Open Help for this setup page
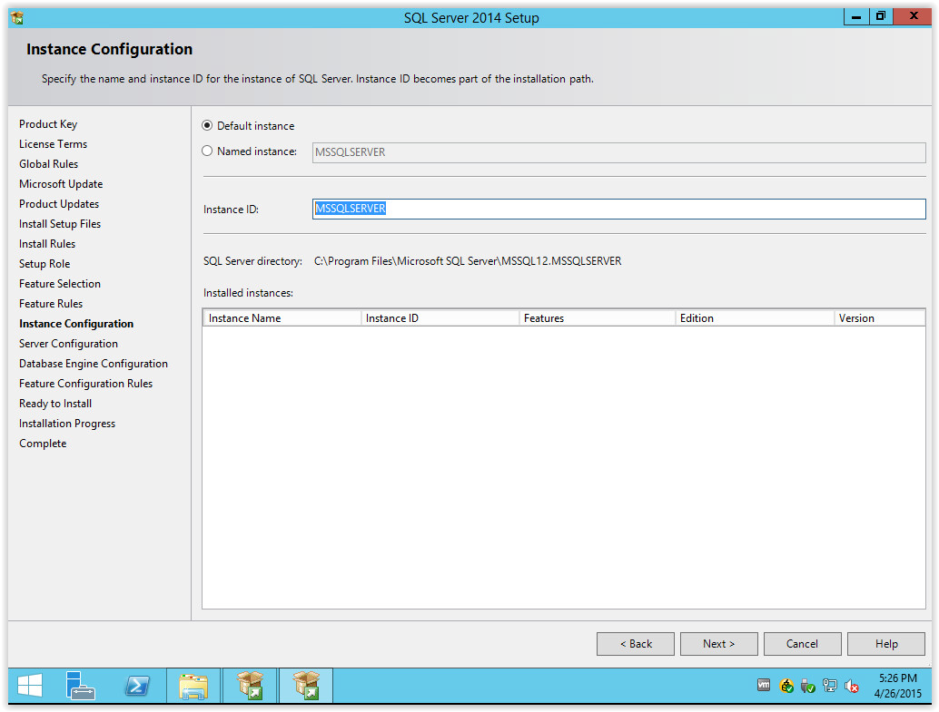This screenshot has height=712, width=939. pos(886,644)
